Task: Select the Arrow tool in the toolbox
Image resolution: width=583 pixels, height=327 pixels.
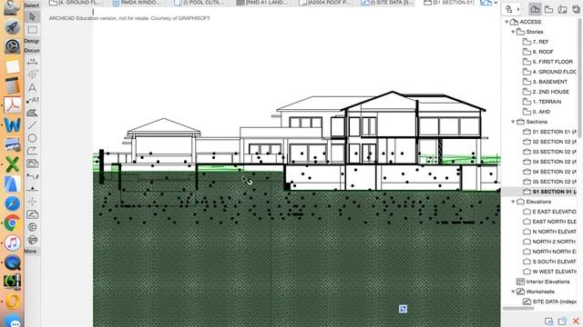Action: (33, 17)
